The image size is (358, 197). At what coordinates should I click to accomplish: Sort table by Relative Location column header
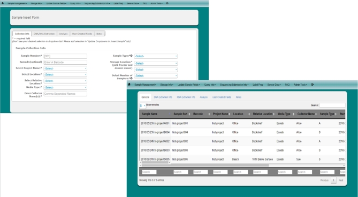tap(263, 114)
